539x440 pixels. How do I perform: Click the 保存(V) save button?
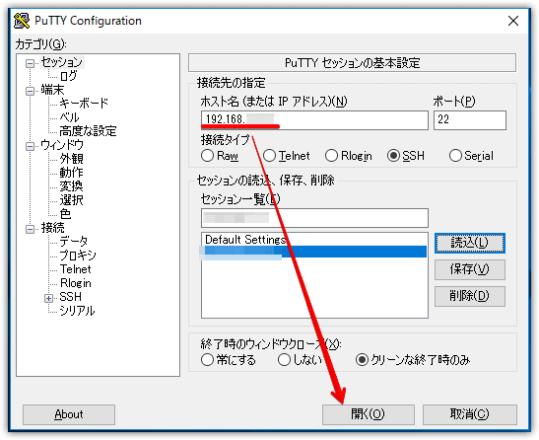470,269
